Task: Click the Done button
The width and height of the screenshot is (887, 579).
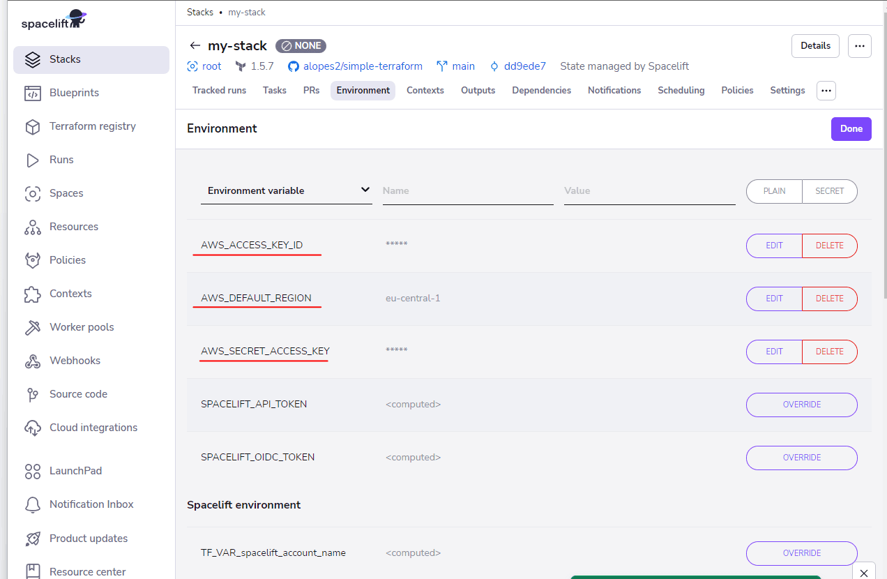Action: tap(851, 128)
